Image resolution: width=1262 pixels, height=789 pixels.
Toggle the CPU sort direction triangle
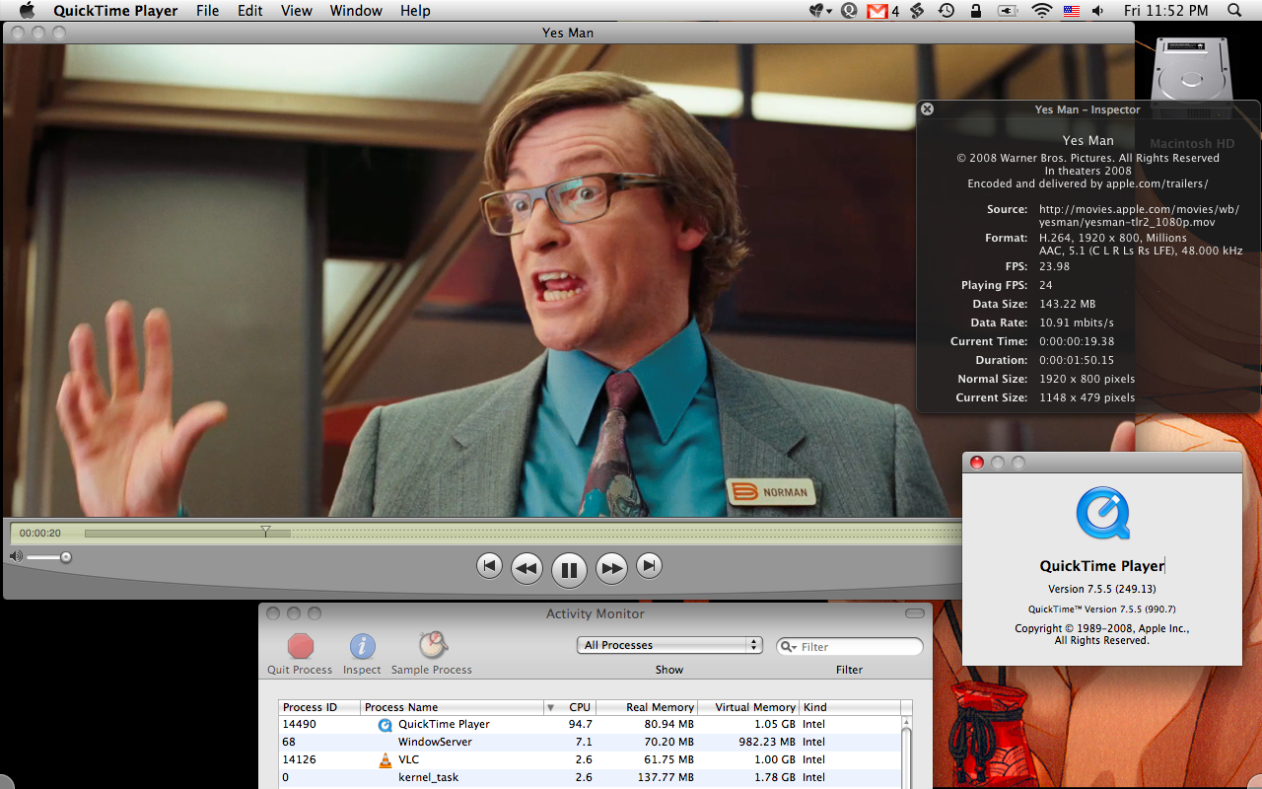pyautogui.click(x=551, y=707)
